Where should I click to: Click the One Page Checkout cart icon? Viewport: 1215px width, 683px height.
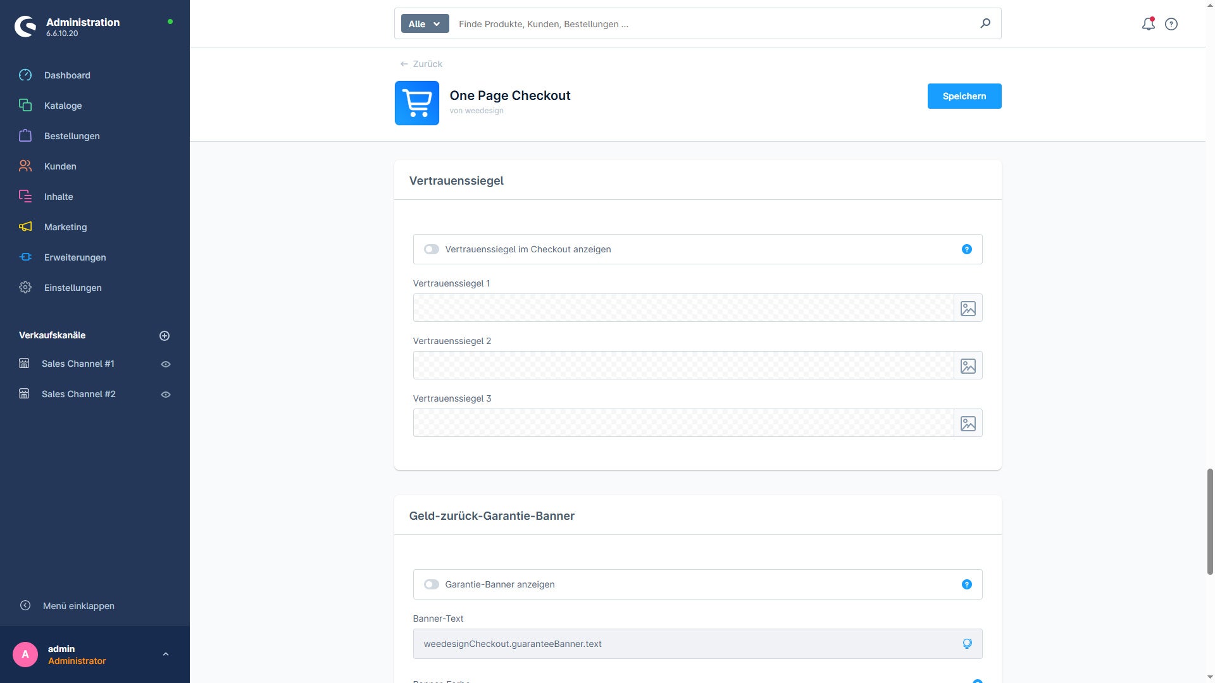point(417,103)
